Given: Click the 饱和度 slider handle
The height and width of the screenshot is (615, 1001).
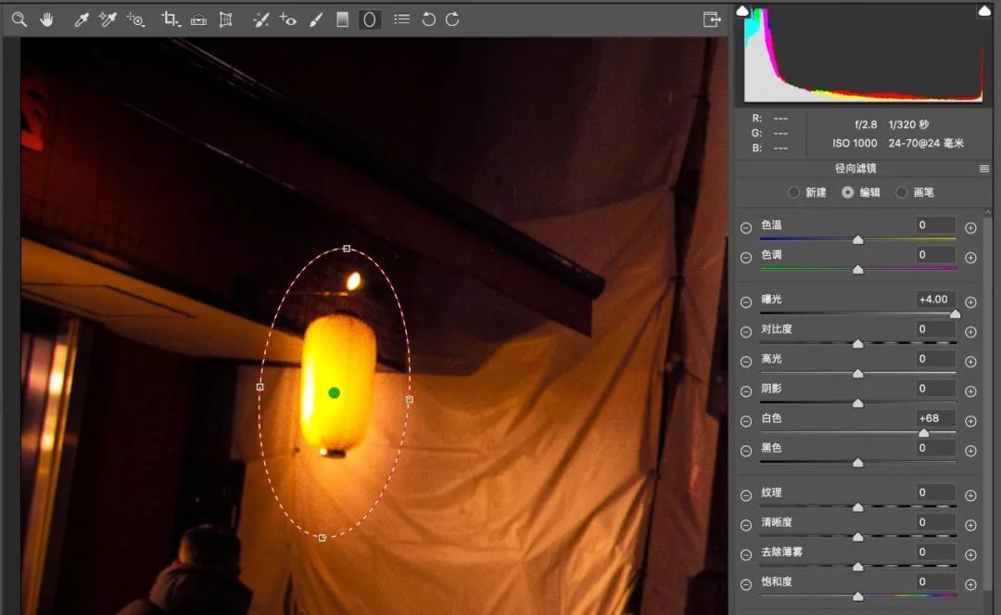Looking at the screenshot, I should pyautogui.click(x=858, y=596).
